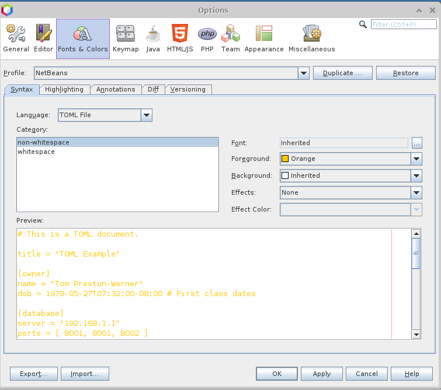Switch to the Highlighting tab
This screenshot has width=441, height=390.
[64, 90]
